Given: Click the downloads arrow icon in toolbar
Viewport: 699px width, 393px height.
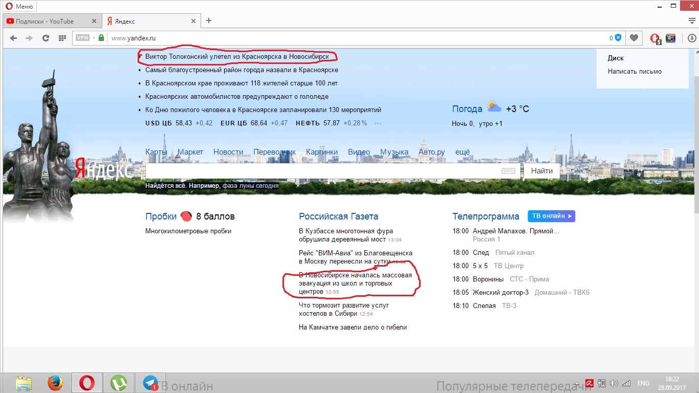Looking at the screenshot, I should (692, 38).
